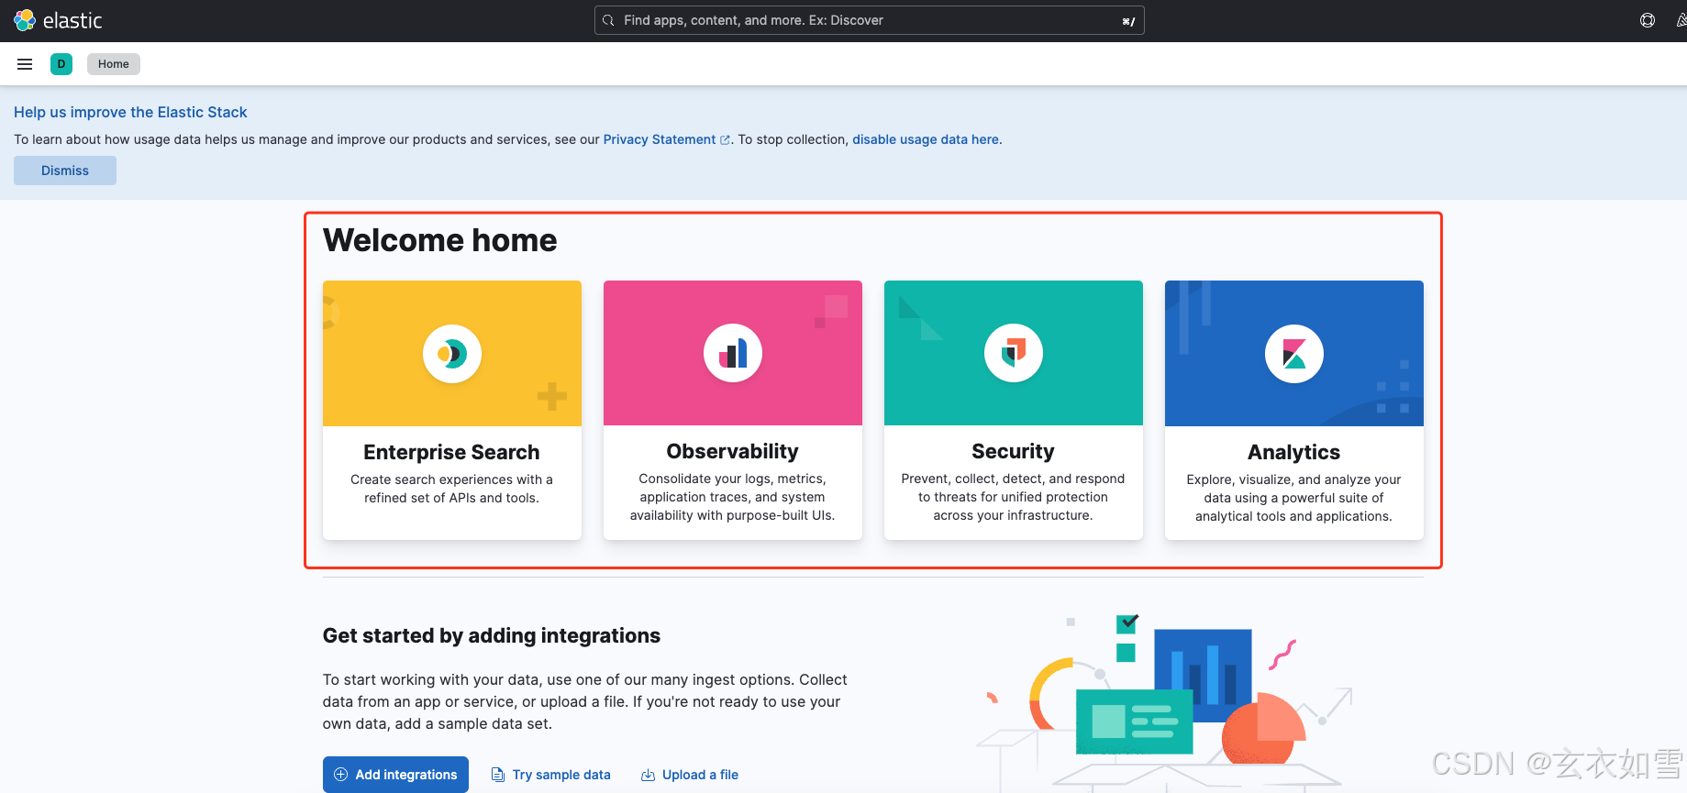This screenshot has width=1687, height=793.
Task: Open the Analytics card title
Action: (1294, 452)
